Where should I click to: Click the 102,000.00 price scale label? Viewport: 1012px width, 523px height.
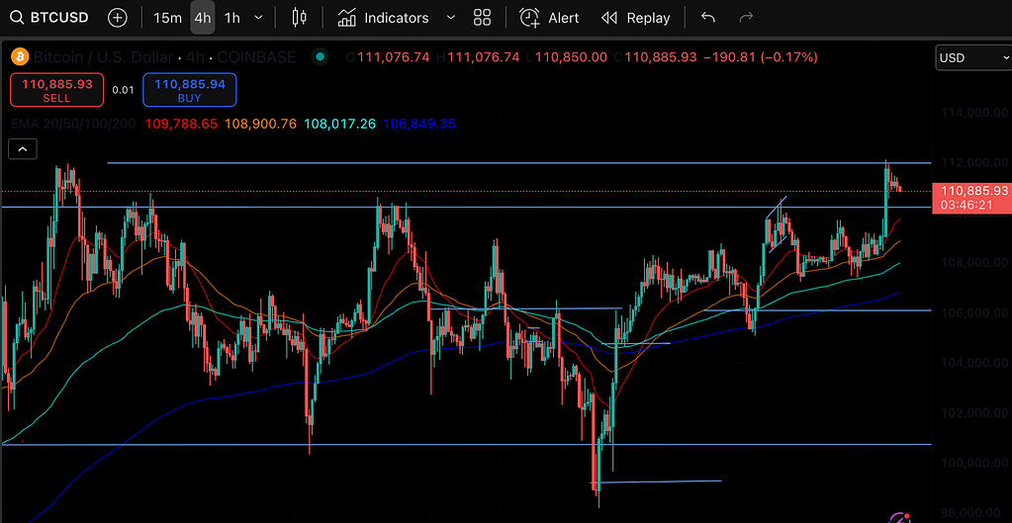pos(974,413)
